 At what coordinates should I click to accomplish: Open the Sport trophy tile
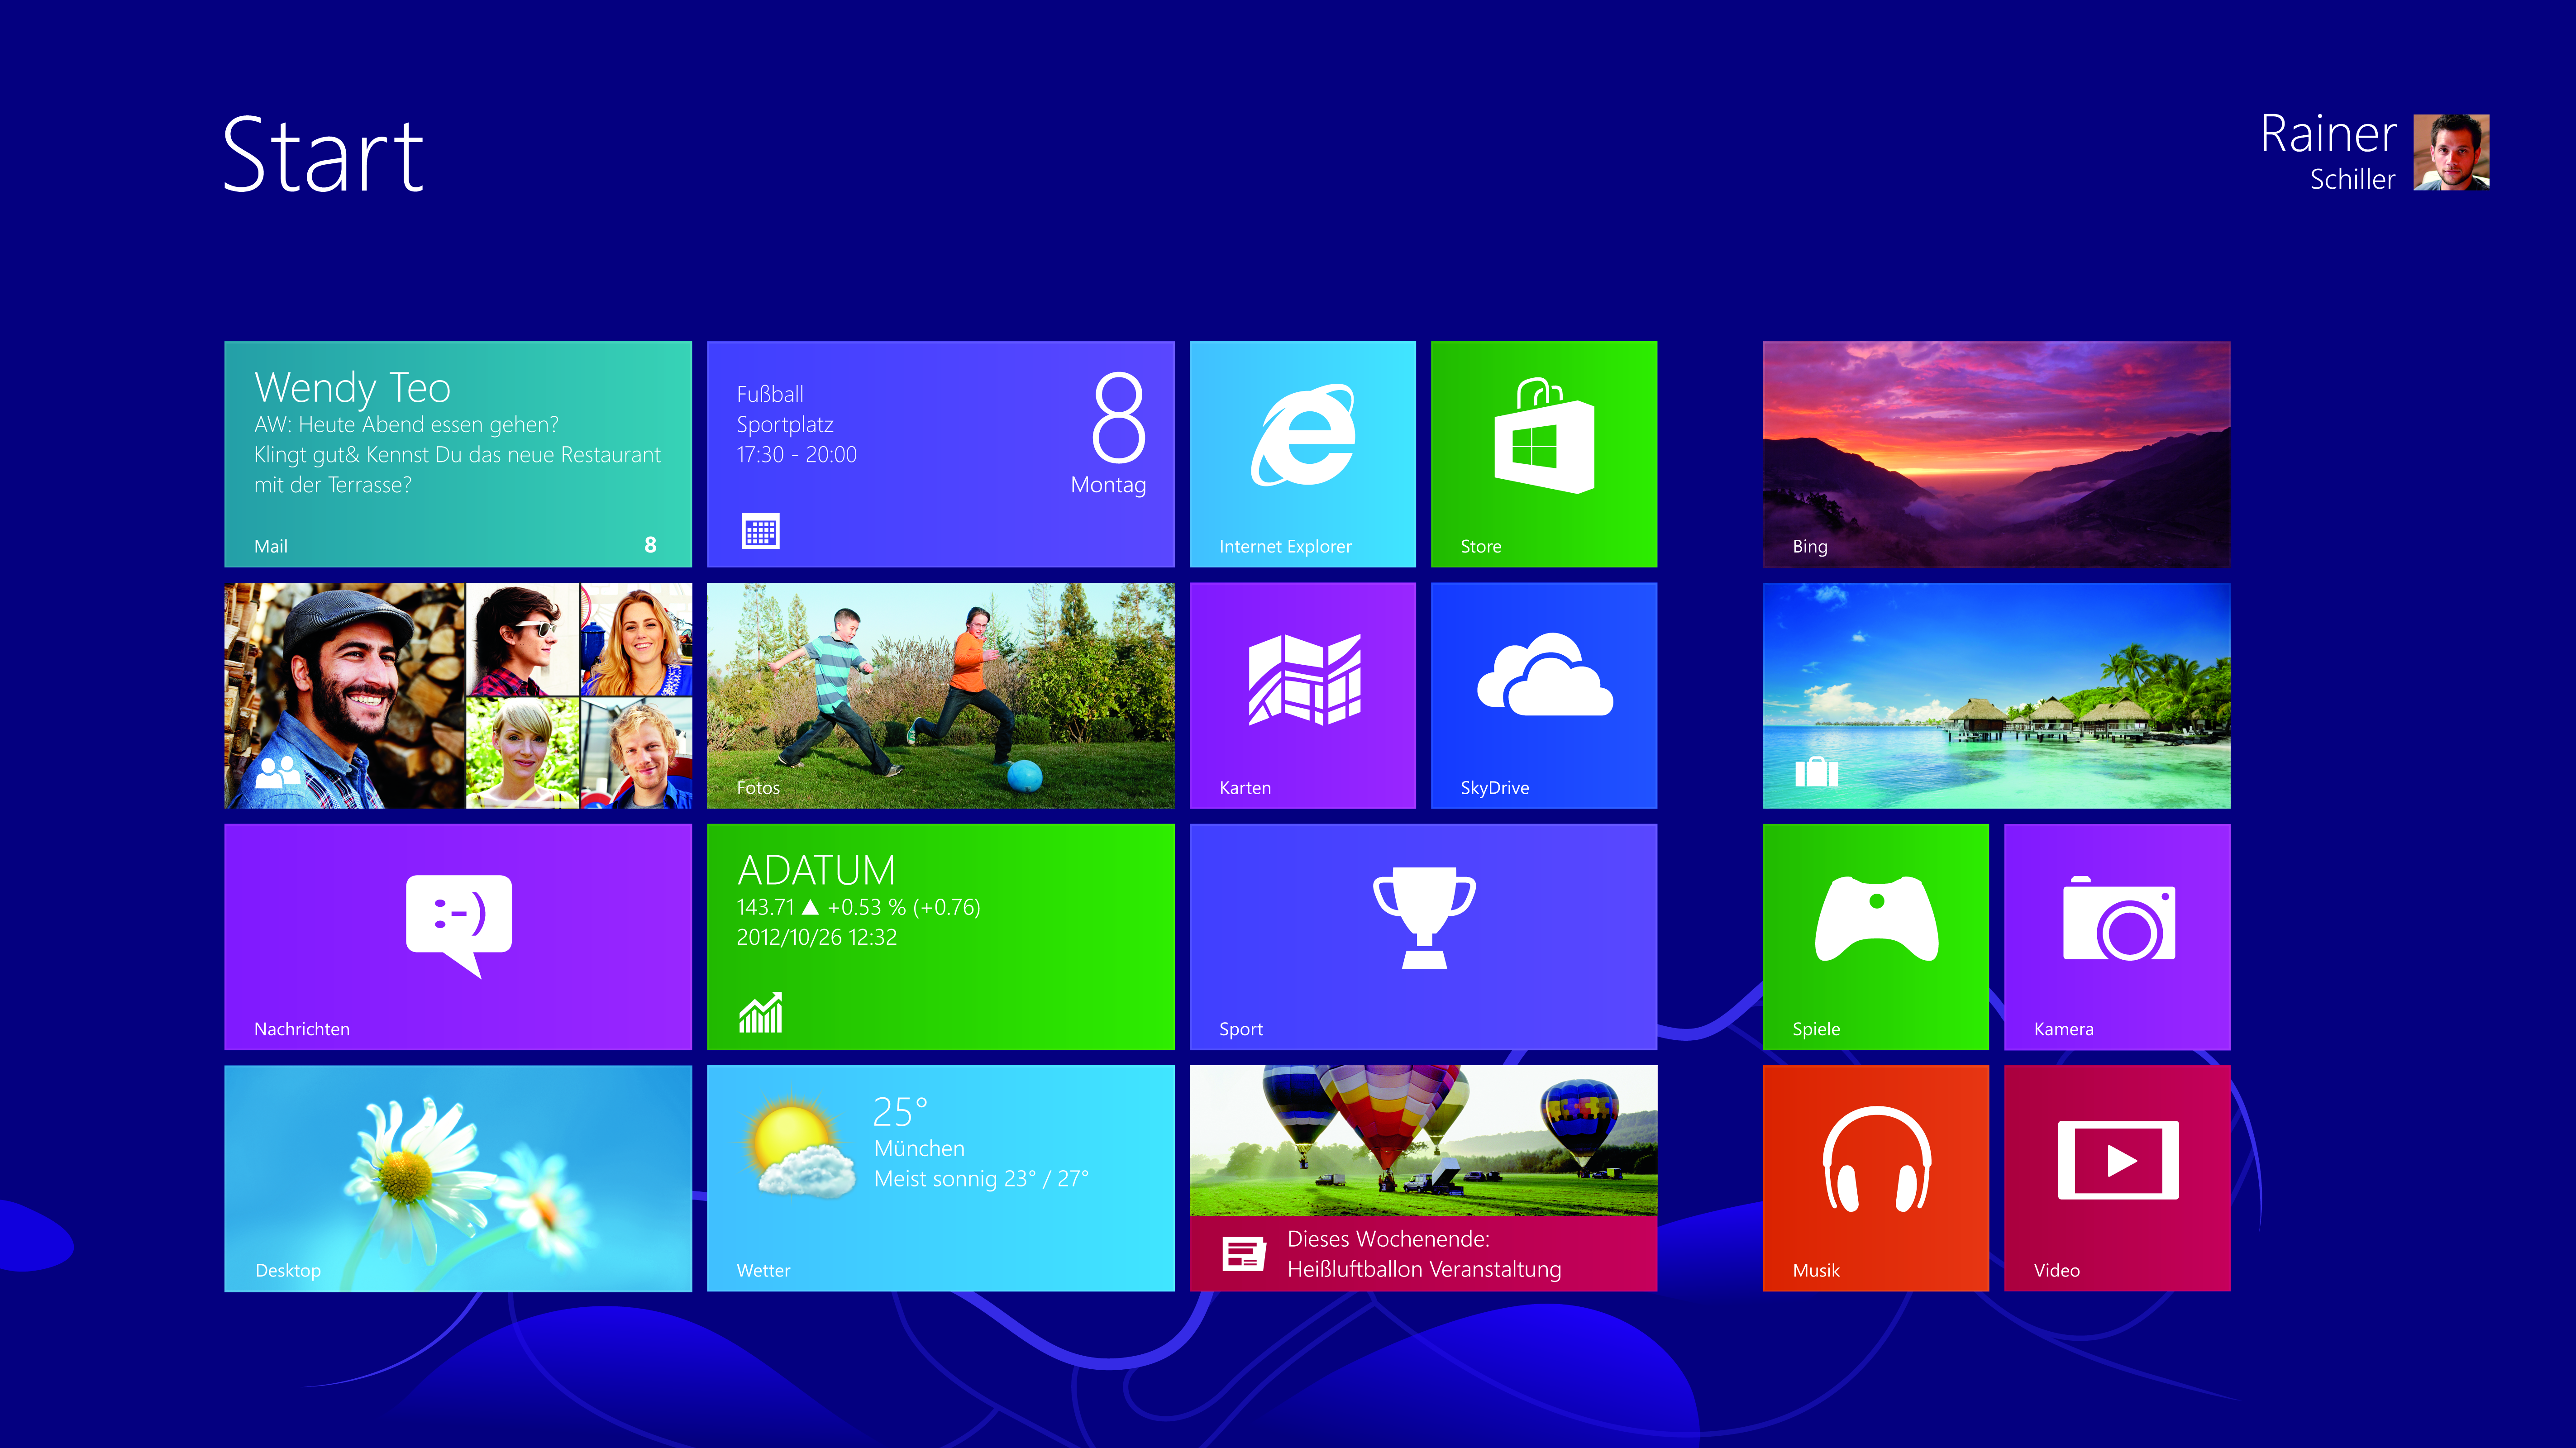[x=1423, y=937]
